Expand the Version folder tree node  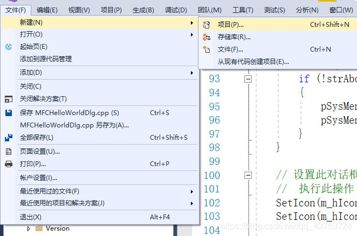(x=29, y=228)
